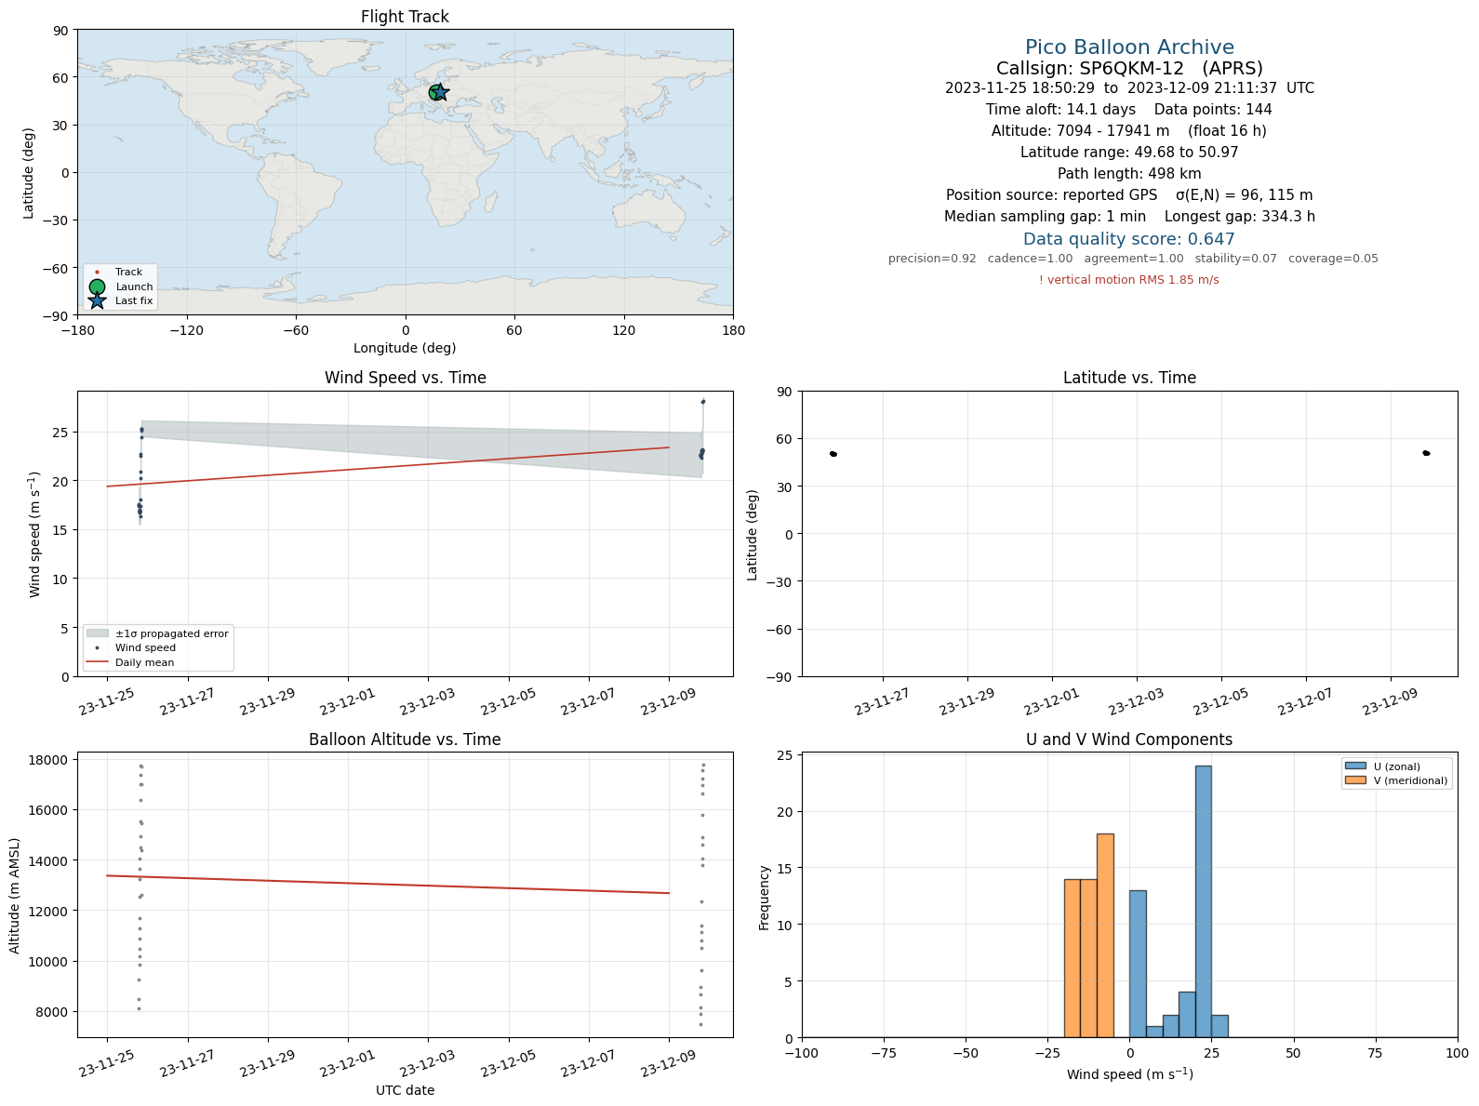Click the "Latitude (deg)" label of Flight Track map
This screenshot has height=1106, width=1479.
[29, 173]
